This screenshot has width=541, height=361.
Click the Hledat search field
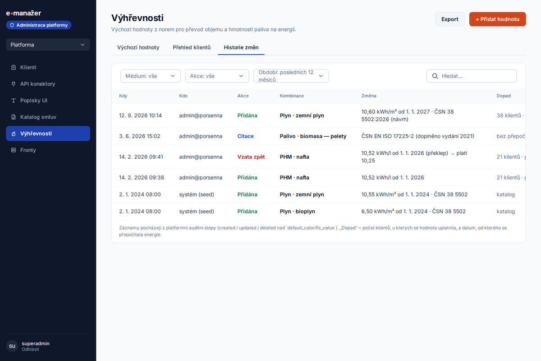472,76
